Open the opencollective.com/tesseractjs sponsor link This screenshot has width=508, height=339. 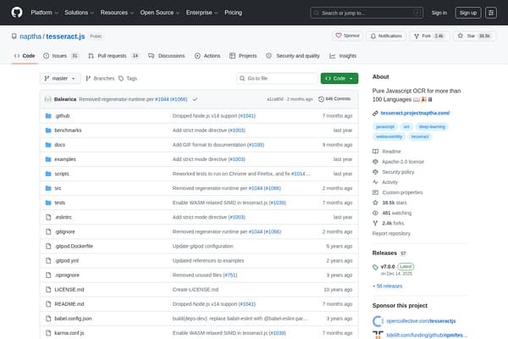coord(421,321)
